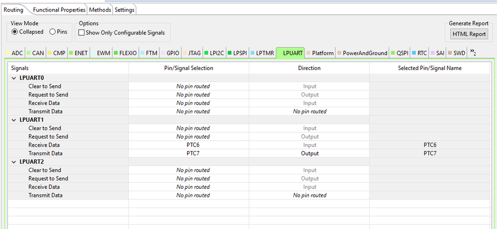Open the GPIO signals tab
Screen dimensions: 497x229
point(173,53)
